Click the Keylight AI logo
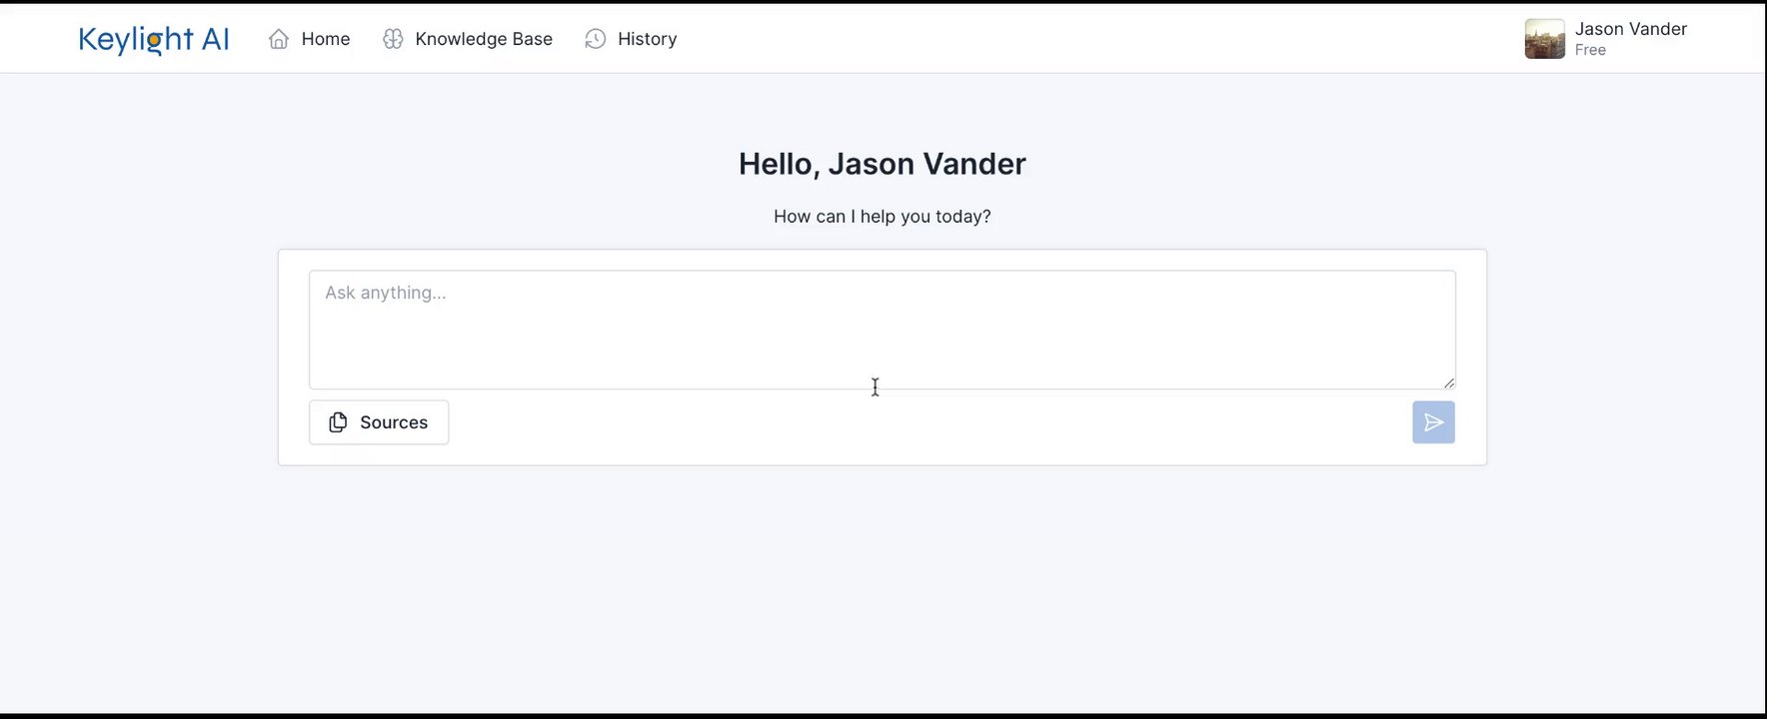The image size is (1767, 719). 154,39
